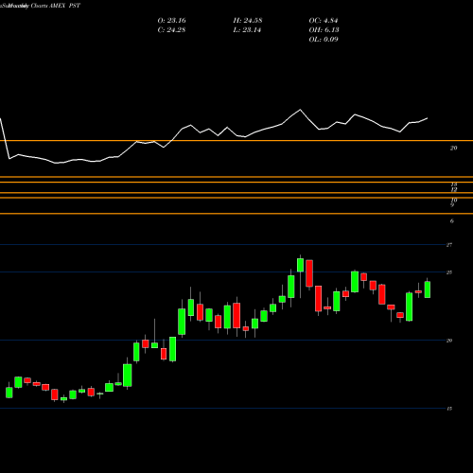Click the 27 price axis label

(x=449, y=245)
